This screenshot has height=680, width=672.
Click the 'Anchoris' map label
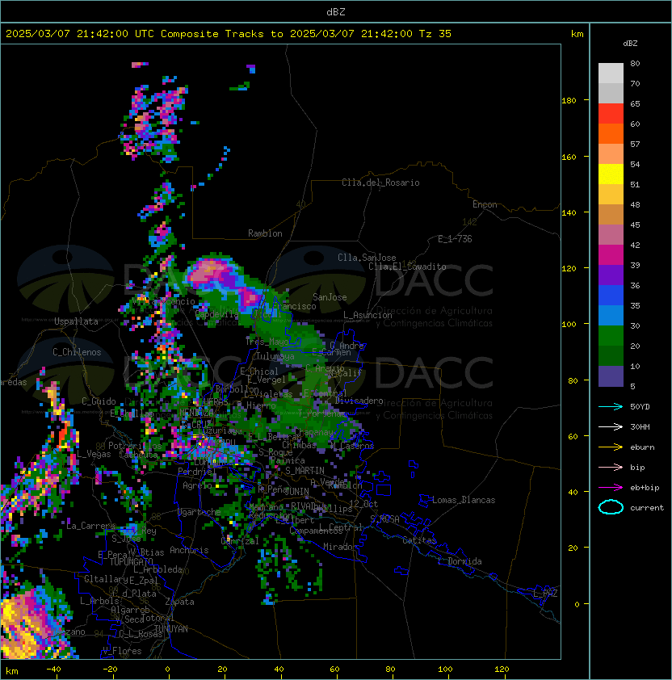[x=189, y=550]
